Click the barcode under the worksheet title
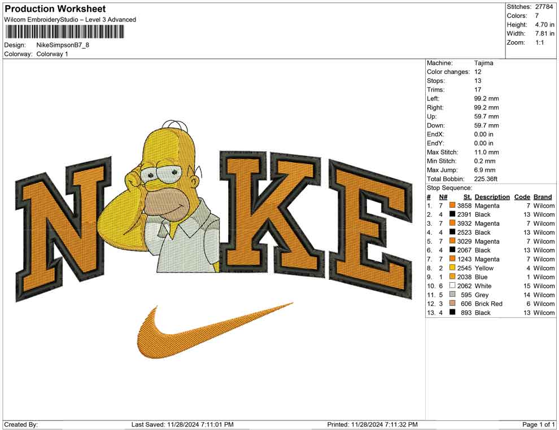This screenshot has height=430, width=559. 64,32
